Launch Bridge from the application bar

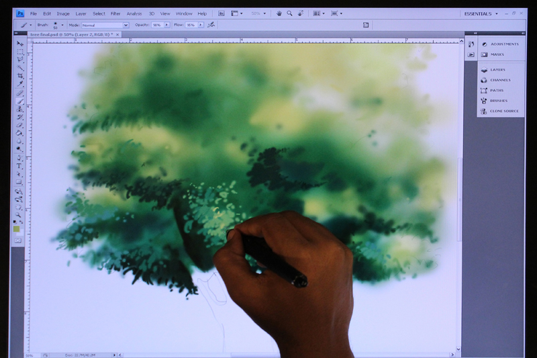pyautogui.click(x=222, y=13)
